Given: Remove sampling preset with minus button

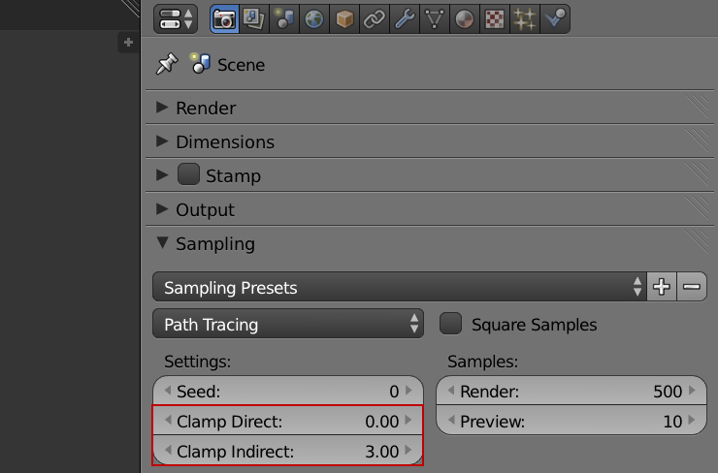Looking at the screenshot, I should pos(692,287).
